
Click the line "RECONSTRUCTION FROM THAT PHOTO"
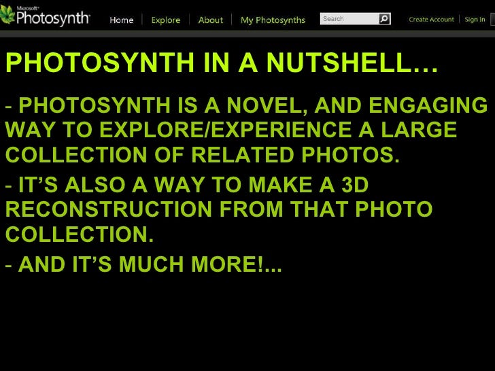tap(219, 209)
